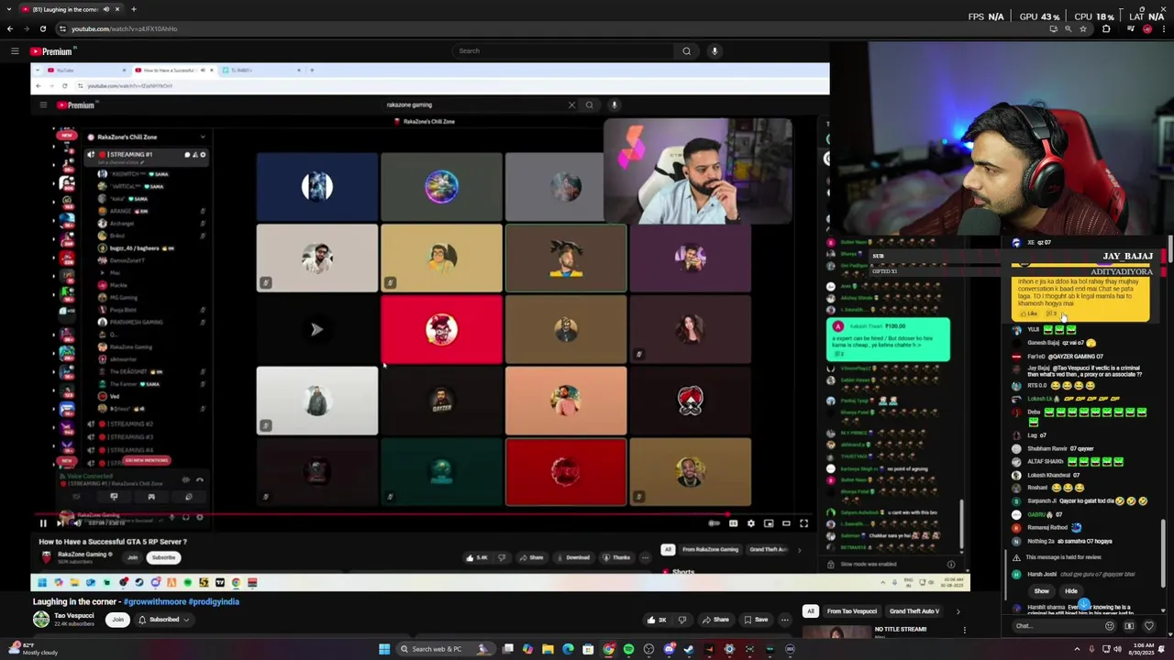1174x660 pixels.
Task: Open the player settings gear
Action: point(750,523)
